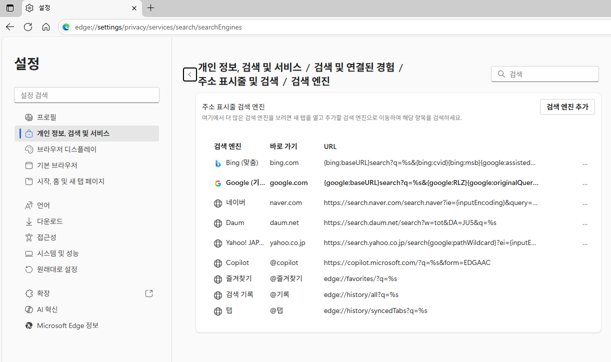Click the address bar URL
Screen dimensions: 611x362
tap(158, 27)
